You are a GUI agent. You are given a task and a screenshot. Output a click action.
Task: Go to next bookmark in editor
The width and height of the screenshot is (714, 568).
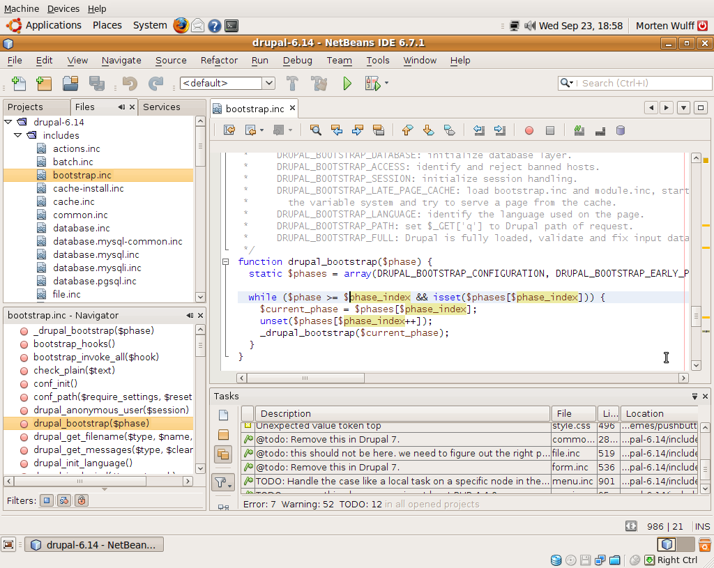[429, 130]
